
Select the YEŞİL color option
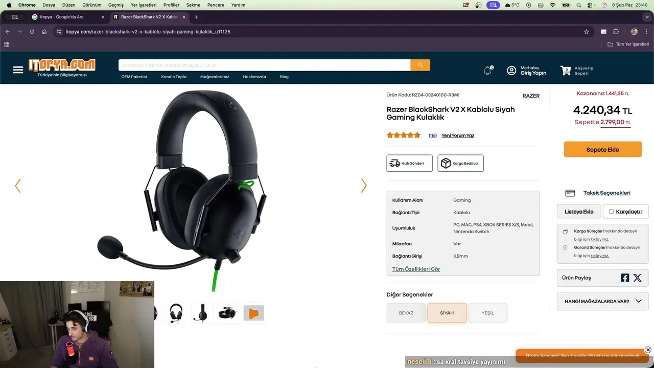click(488, 313)
